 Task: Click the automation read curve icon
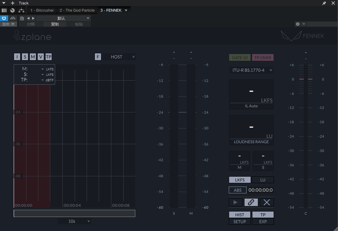point(13,18)
